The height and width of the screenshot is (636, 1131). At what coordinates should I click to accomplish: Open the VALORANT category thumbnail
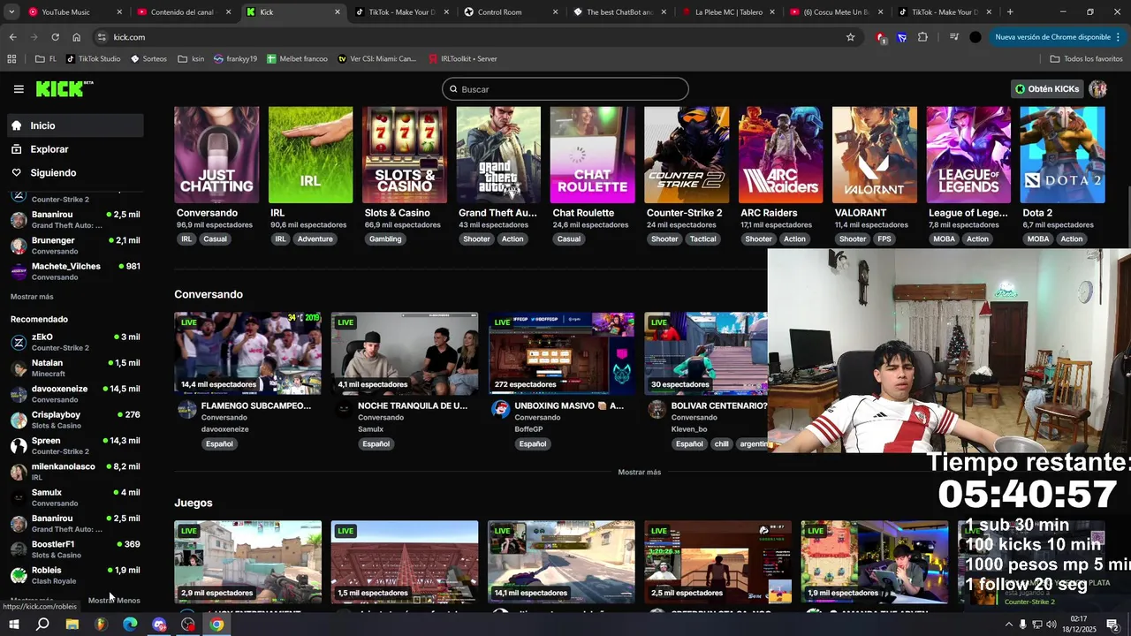(875, 155)
